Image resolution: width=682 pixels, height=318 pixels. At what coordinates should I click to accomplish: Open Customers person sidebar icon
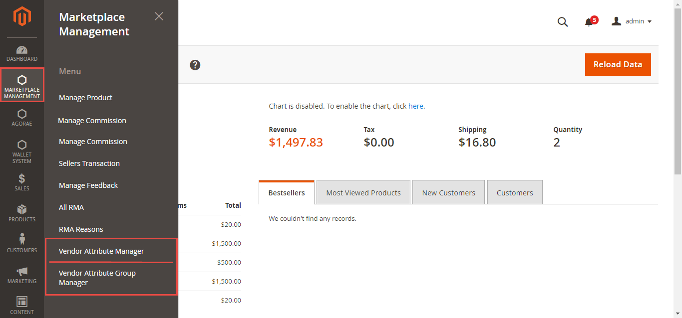pos(22,243)
